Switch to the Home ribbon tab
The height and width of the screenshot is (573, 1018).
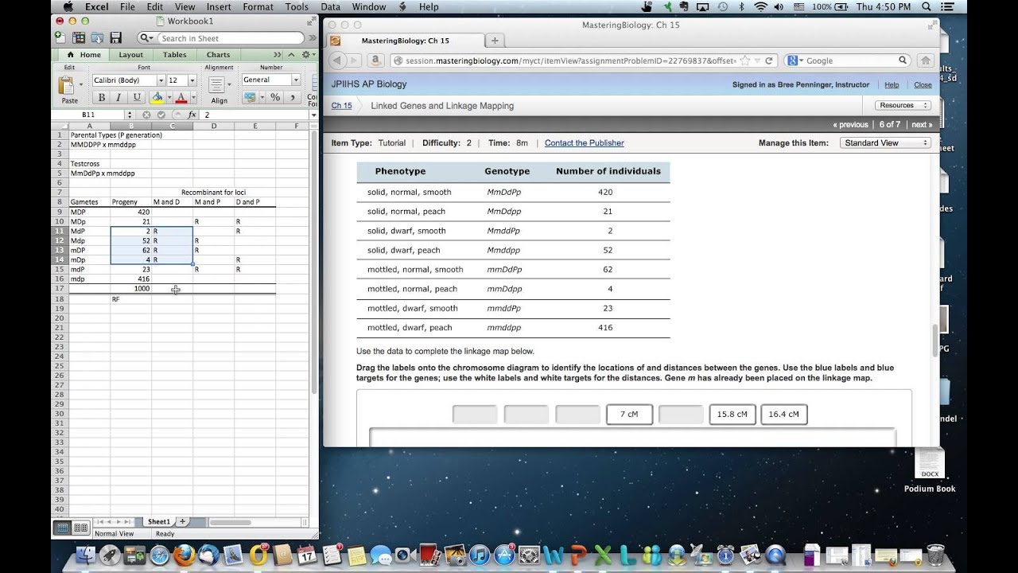[x=84, y=55]
